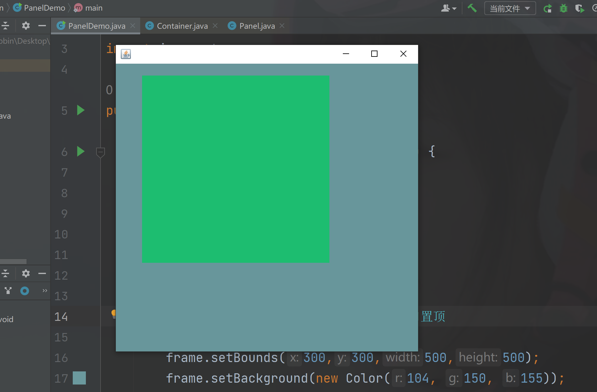Click the Java icon in frame title bar
The image size is (597, 392).
pyautogui.click(x=126, y=54)
